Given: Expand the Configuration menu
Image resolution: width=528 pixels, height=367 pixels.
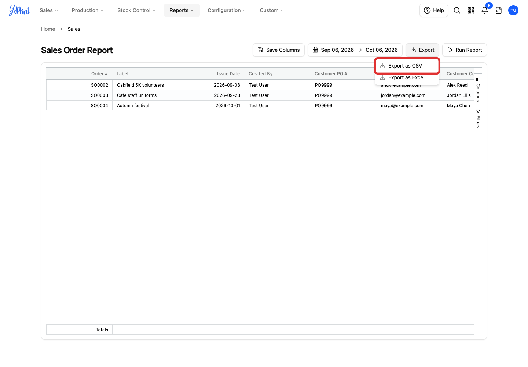Looking at the screenshot, I should [227, 10].
